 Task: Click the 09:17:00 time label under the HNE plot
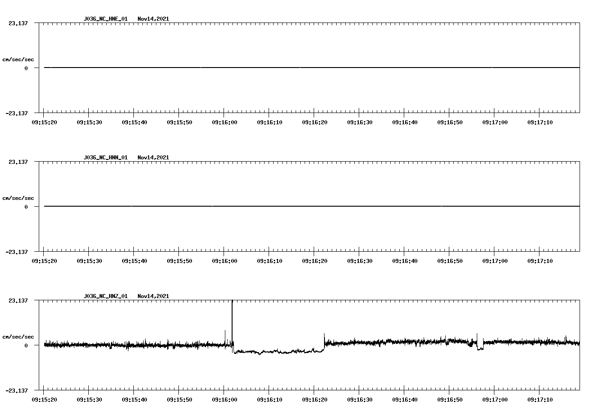(495, 122)
